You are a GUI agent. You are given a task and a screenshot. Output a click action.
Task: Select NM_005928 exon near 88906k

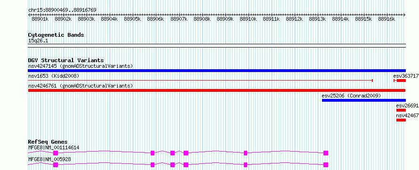coord(153,165)
